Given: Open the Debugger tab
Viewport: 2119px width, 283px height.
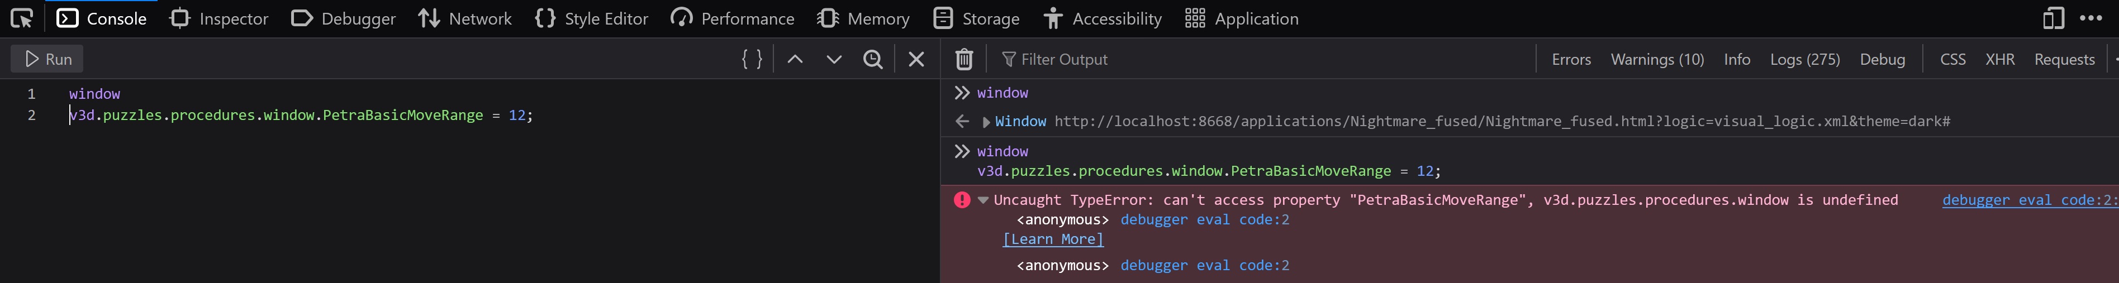Looking at the screenshot, I should tap(344, 18).
